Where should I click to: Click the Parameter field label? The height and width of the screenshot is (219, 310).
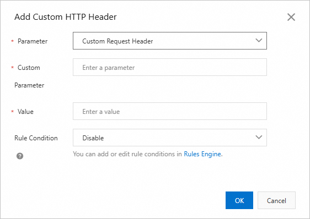tap(33, 41)
